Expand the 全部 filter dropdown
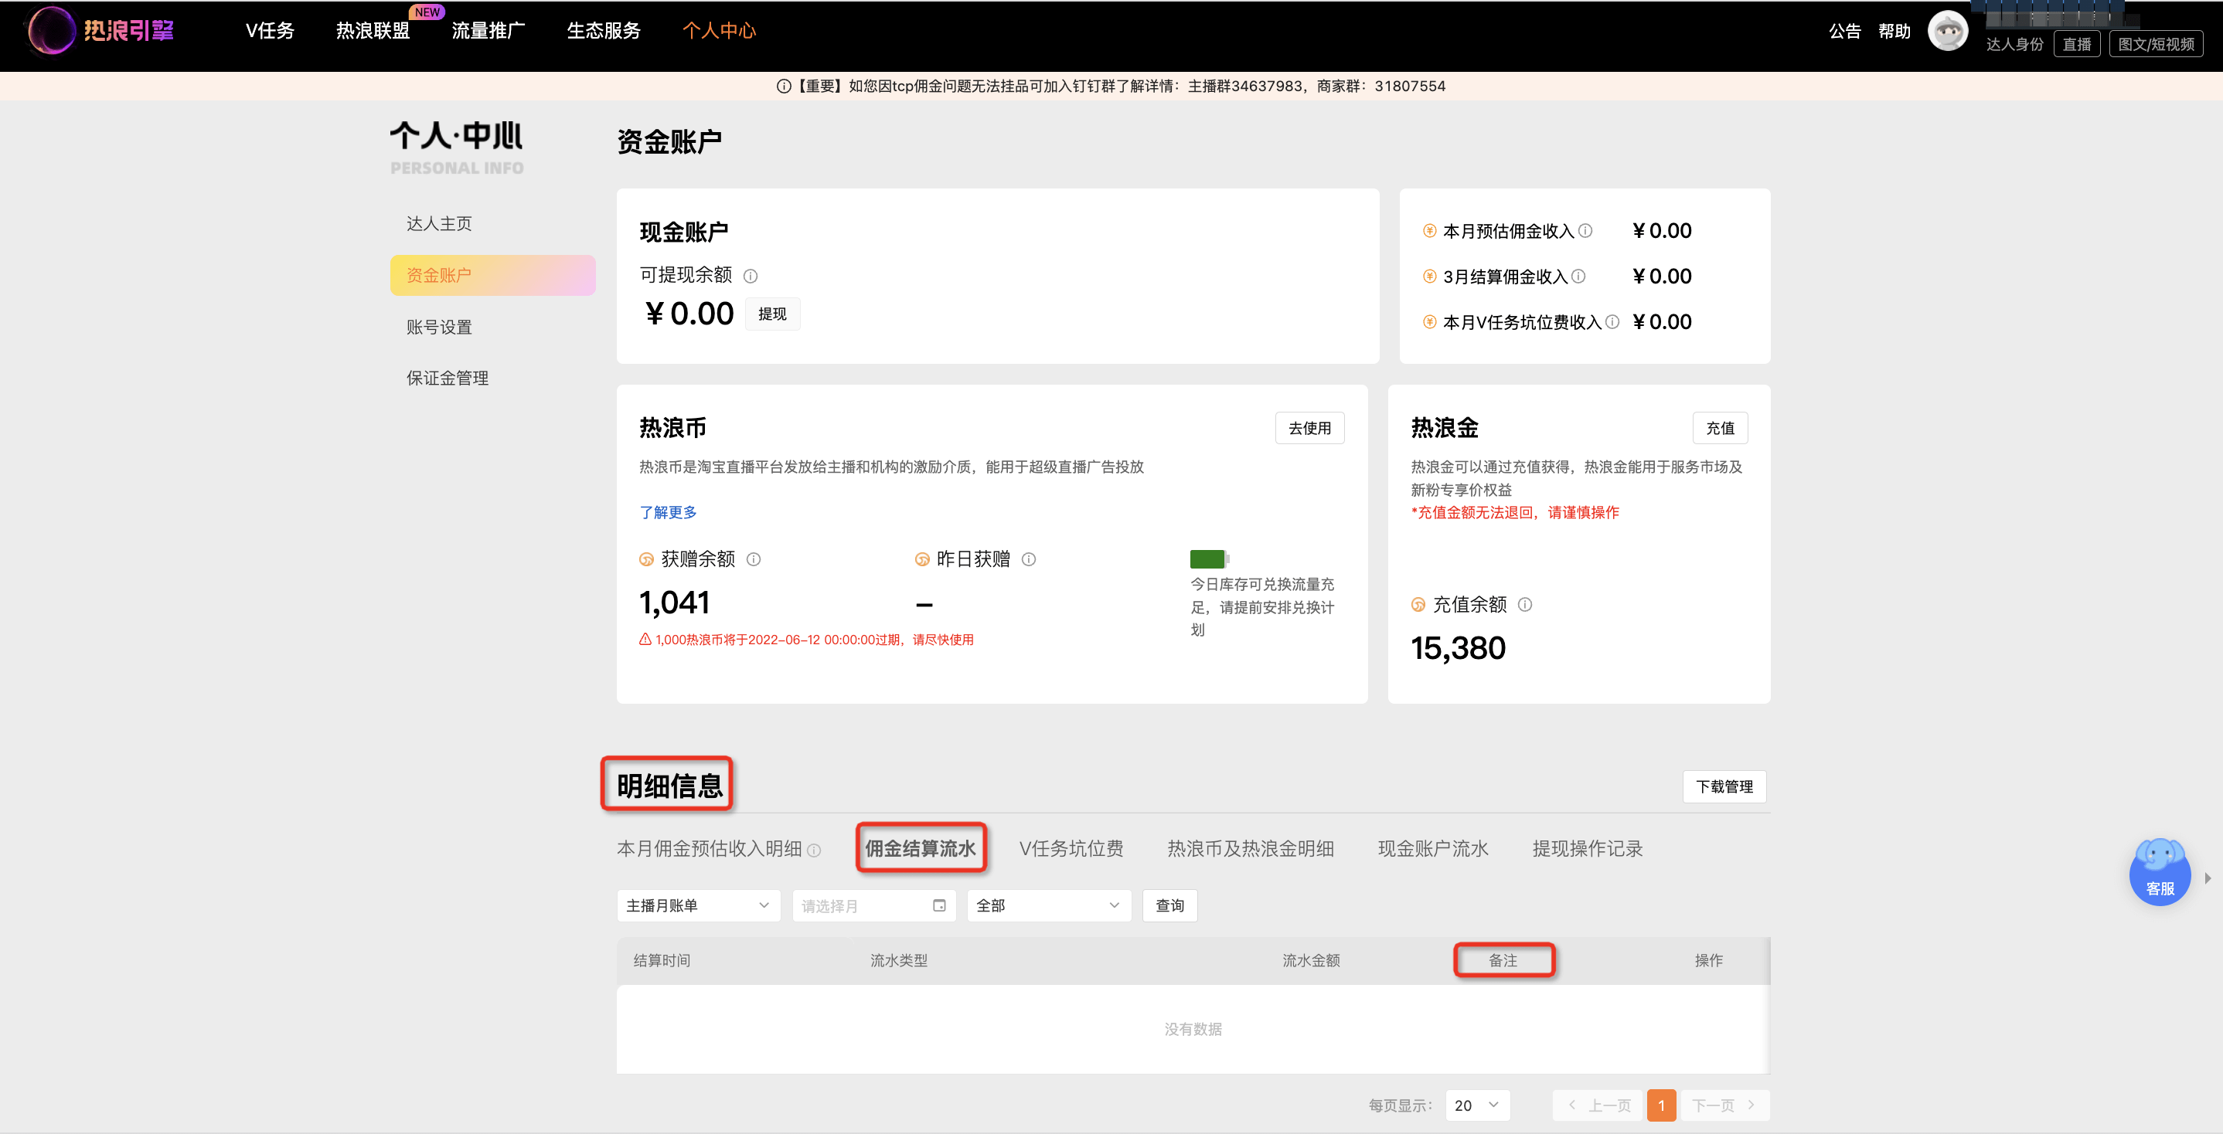This screenshot has width=2223, height=1134. point(1048,905)
